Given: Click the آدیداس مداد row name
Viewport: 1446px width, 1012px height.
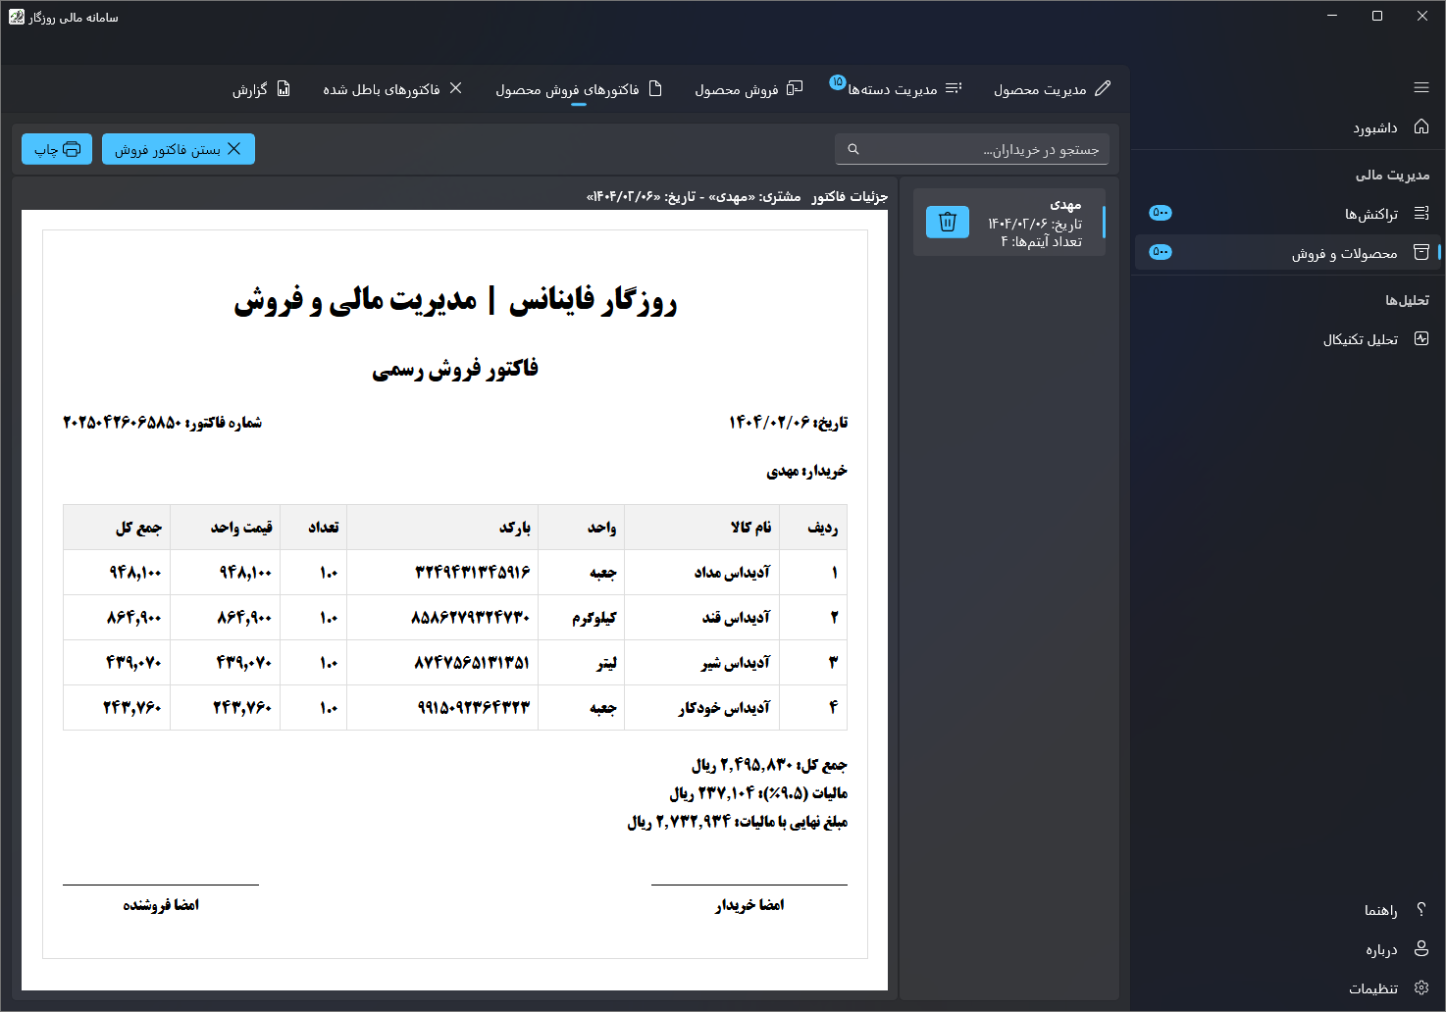Looking at the screenshot, I should coord(733,573).
